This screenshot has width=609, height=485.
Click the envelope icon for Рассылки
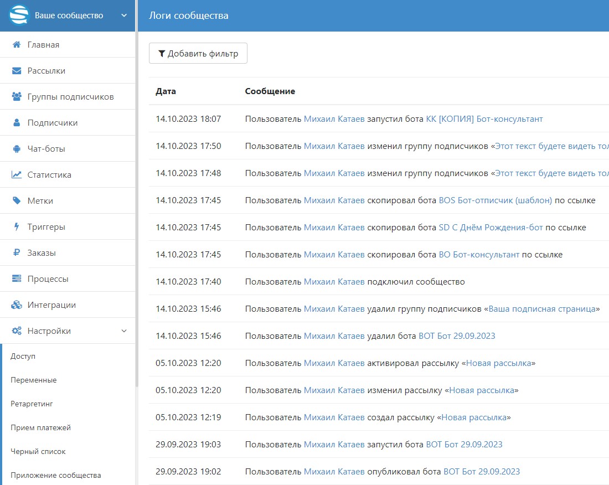tap(17, 71)
